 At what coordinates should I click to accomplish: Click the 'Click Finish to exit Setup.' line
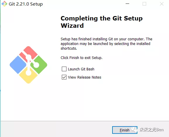point(81,58)
